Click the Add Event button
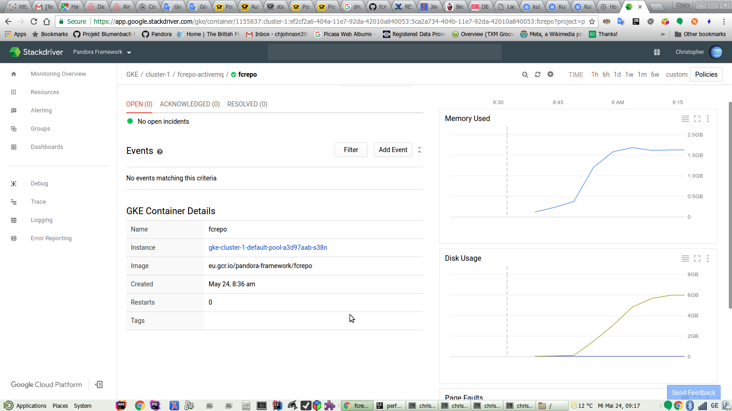The height and width of the screenshot is (411, 732). click(x=393, y=150)
